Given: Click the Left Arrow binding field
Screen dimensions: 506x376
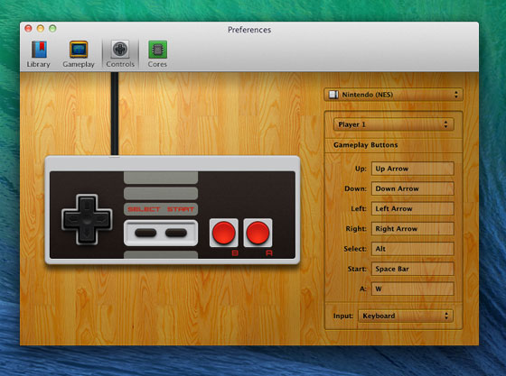Looking at the screenshot, I should pos(413,208).
